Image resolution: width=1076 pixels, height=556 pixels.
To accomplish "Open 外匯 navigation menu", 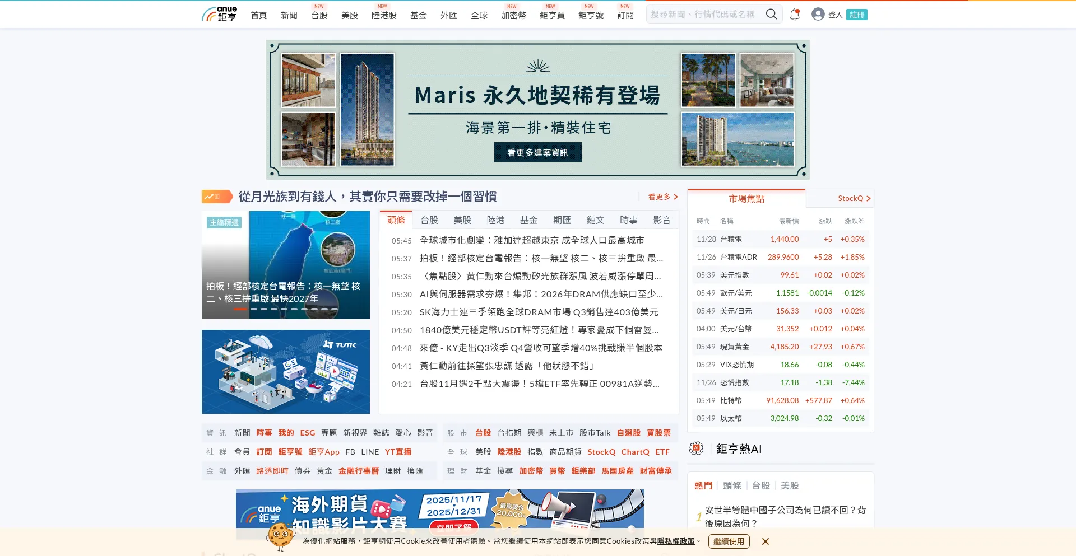I will [x=449, y=15].
